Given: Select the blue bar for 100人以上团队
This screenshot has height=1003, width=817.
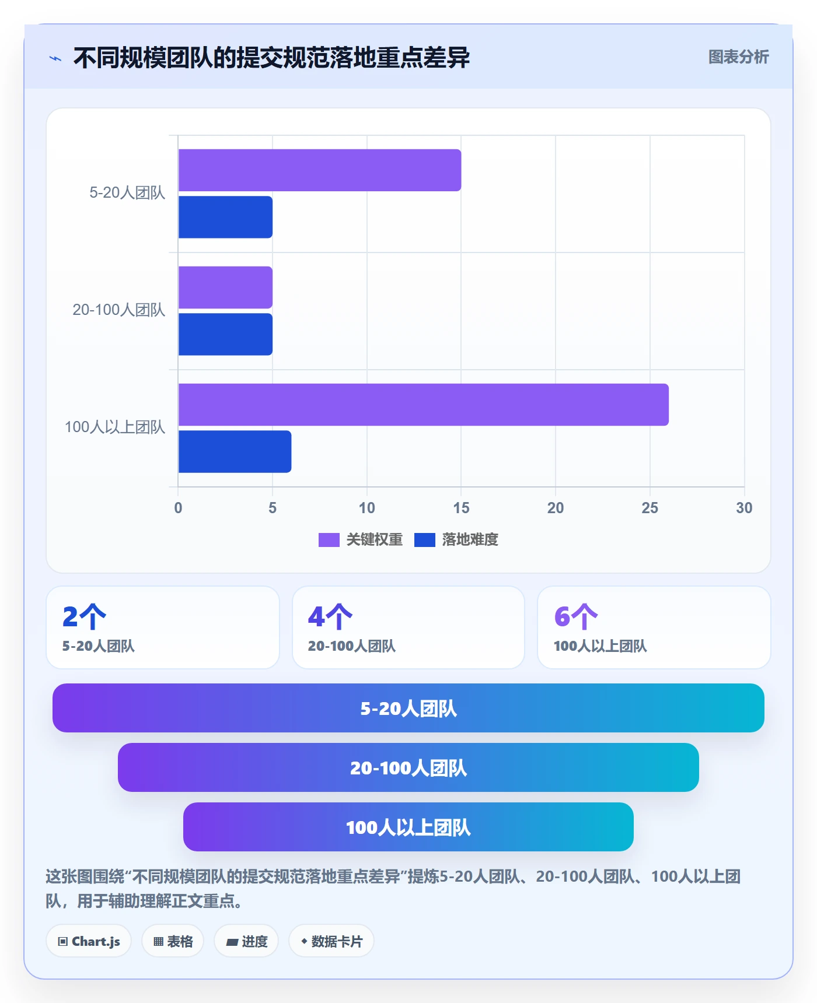Looking at the screenshot, I should tap(235, 451).
